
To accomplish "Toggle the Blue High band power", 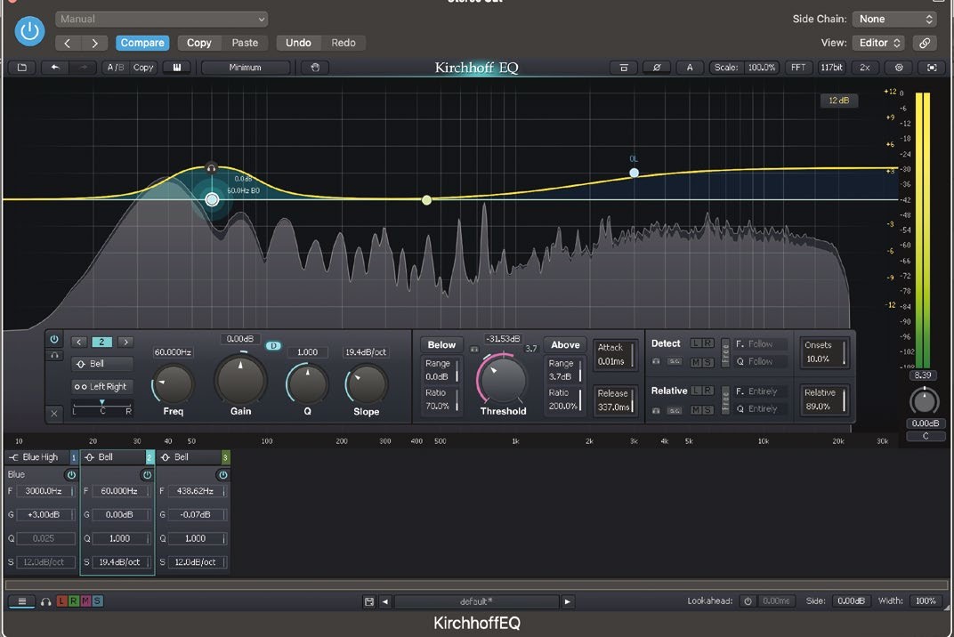I will [71, 474].
